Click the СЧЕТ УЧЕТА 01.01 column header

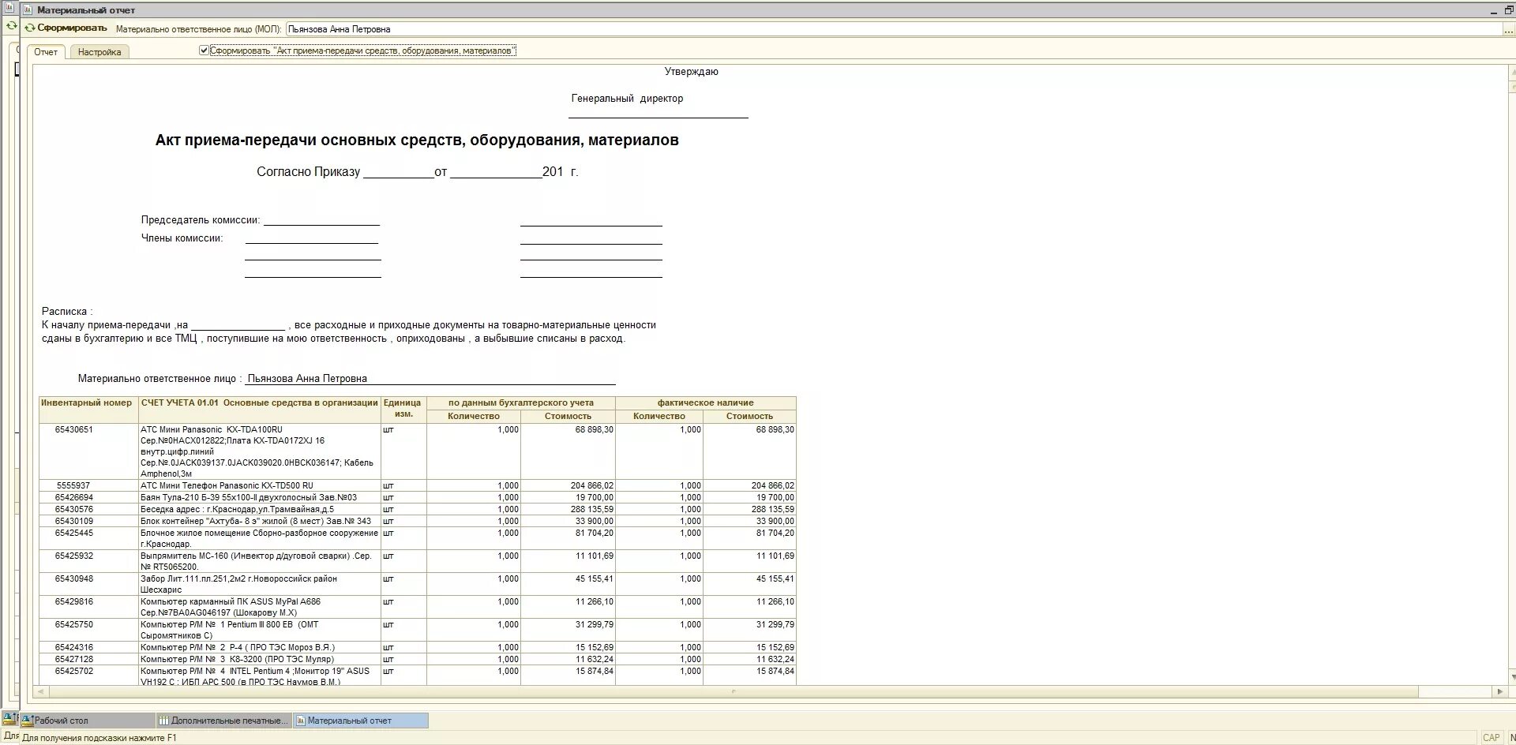click(260, 403)
